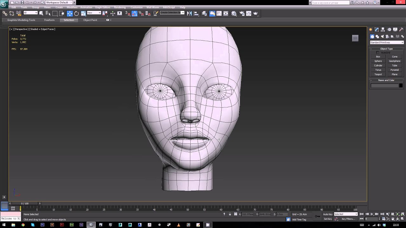Open the Graph Editors menu
The image size is (406, 228).
[102, 7]
